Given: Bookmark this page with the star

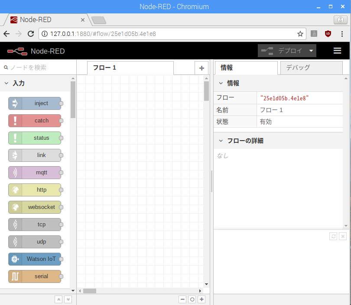Looking at the screenshot, I should tap(300, 34).
